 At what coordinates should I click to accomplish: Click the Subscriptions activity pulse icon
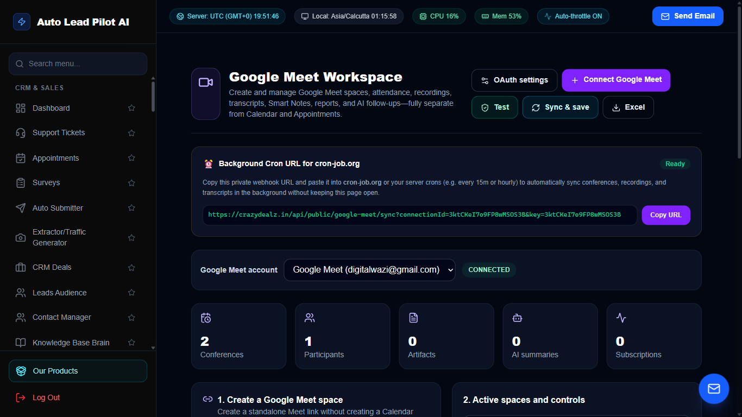coord(621,318)
